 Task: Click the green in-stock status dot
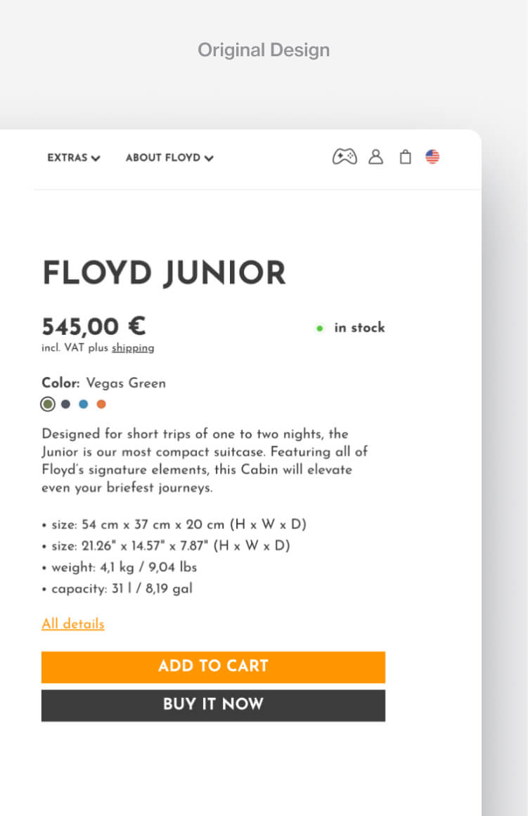pos(320,328)
